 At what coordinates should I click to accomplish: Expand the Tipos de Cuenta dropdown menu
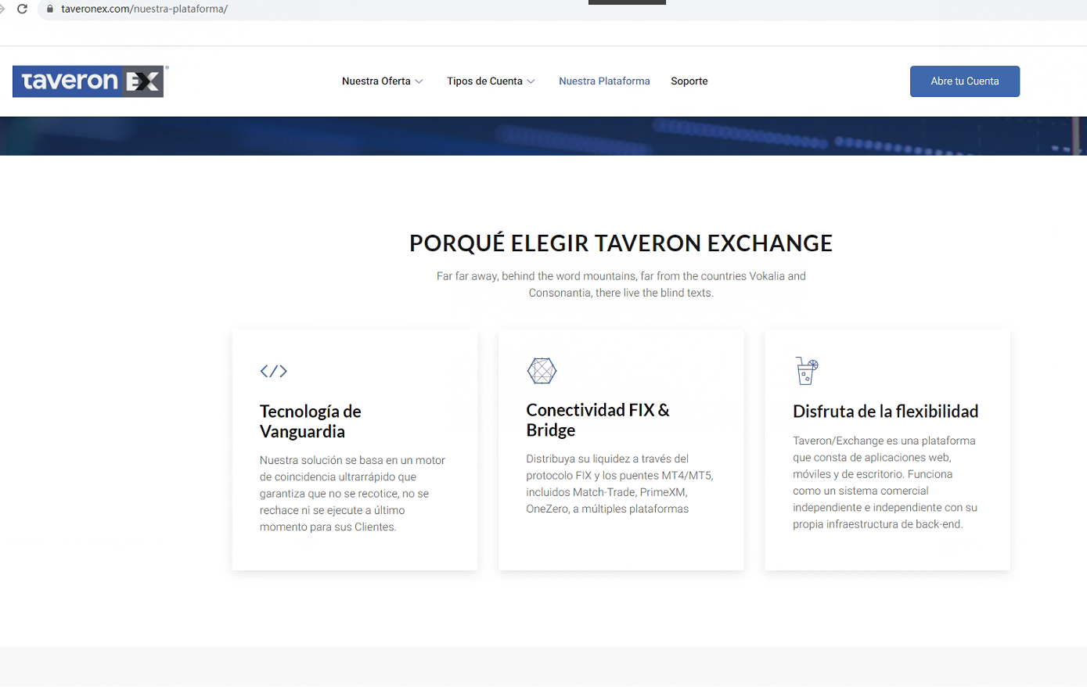coord(491,81)
